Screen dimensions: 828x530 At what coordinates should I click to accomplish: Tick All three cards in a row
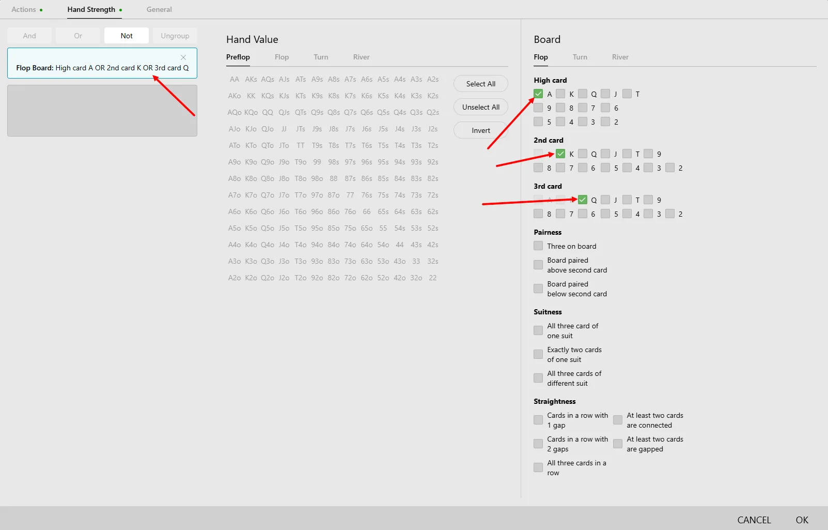tap(538, 467)
